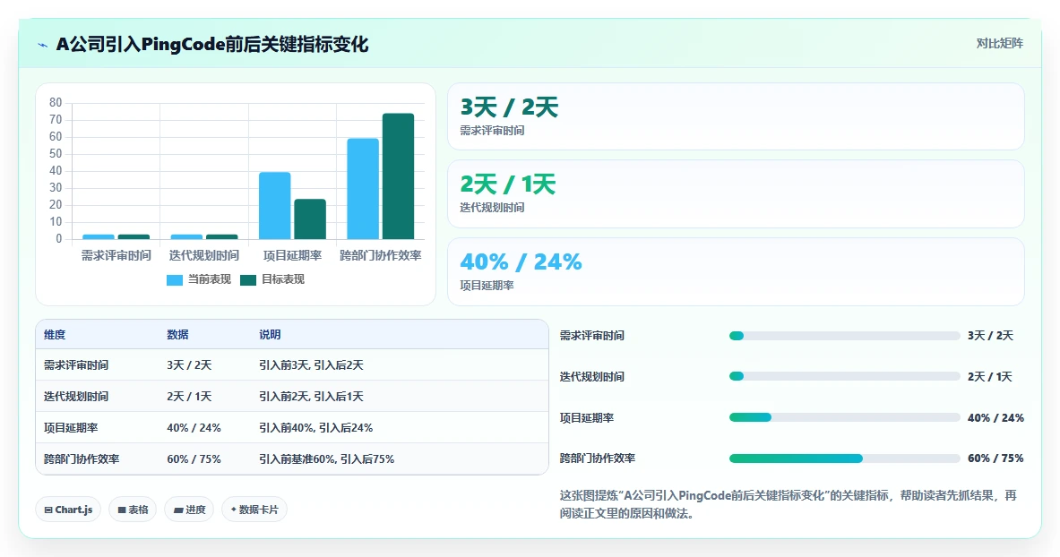
Task: Click the 项目延期率 axis label in chart
Action: click(x=292, y=255)
